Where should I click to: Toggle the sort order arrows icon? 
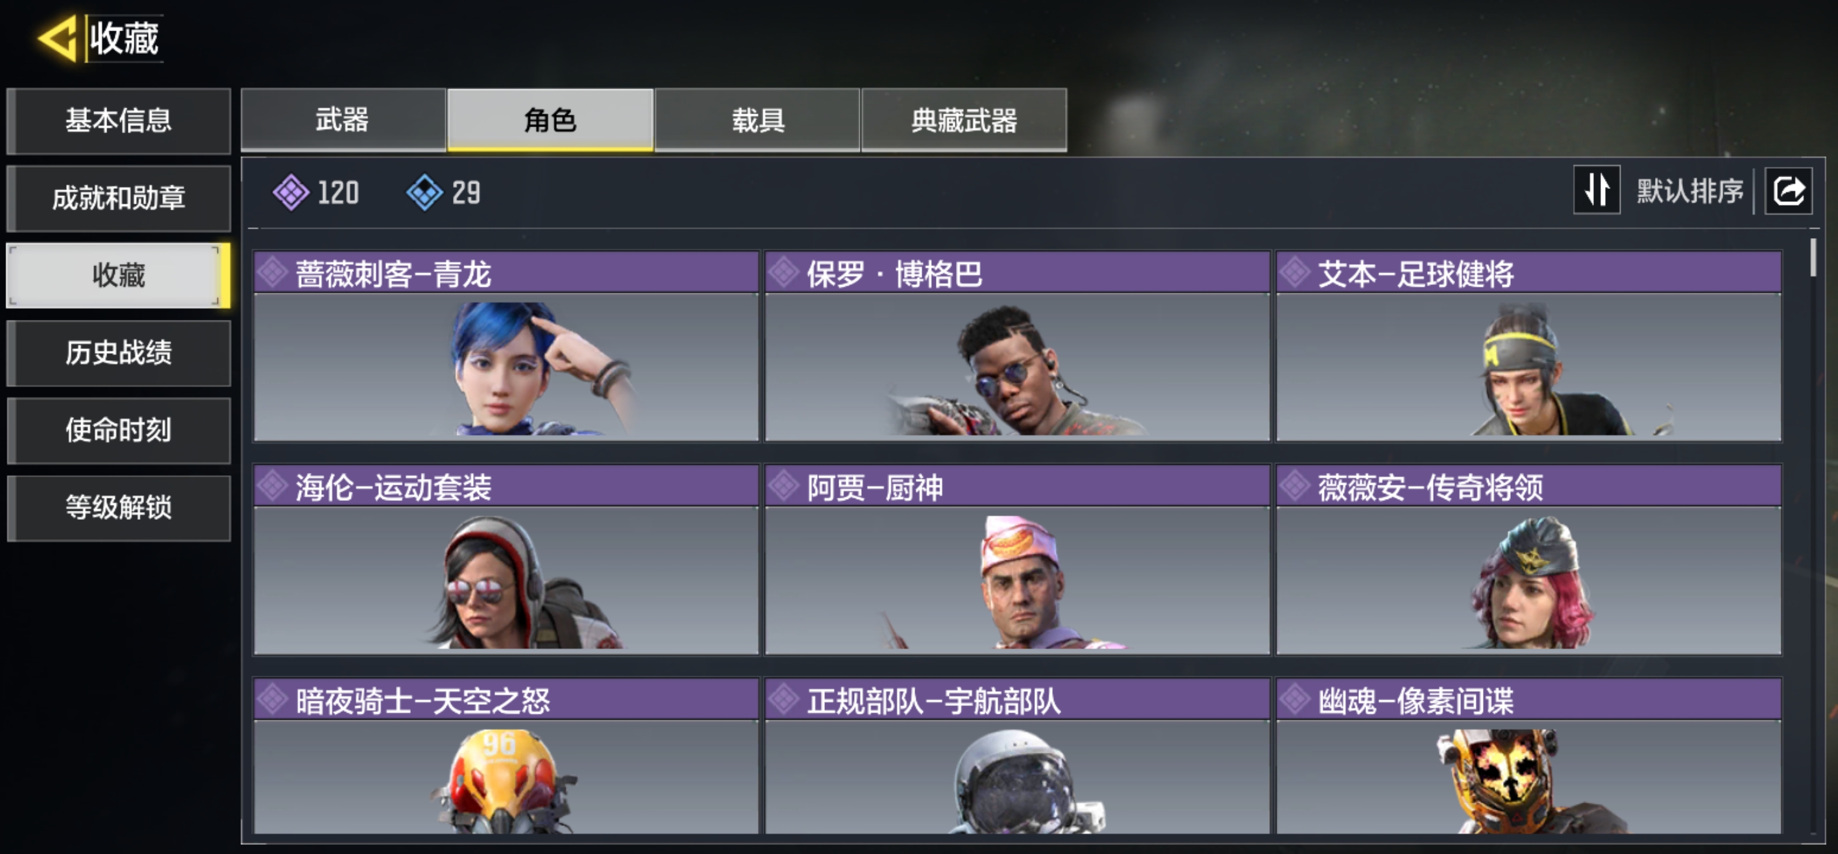point(1597,191)
